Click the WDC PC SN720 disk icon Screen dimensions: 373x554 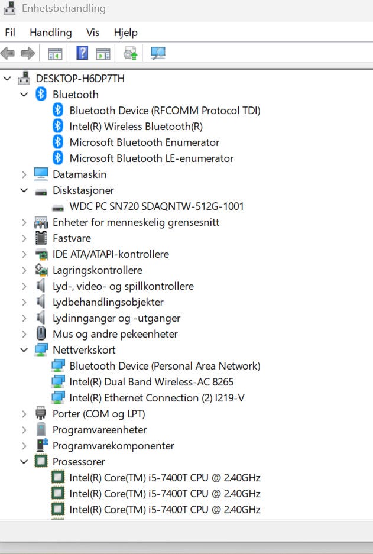click(58, 208)
